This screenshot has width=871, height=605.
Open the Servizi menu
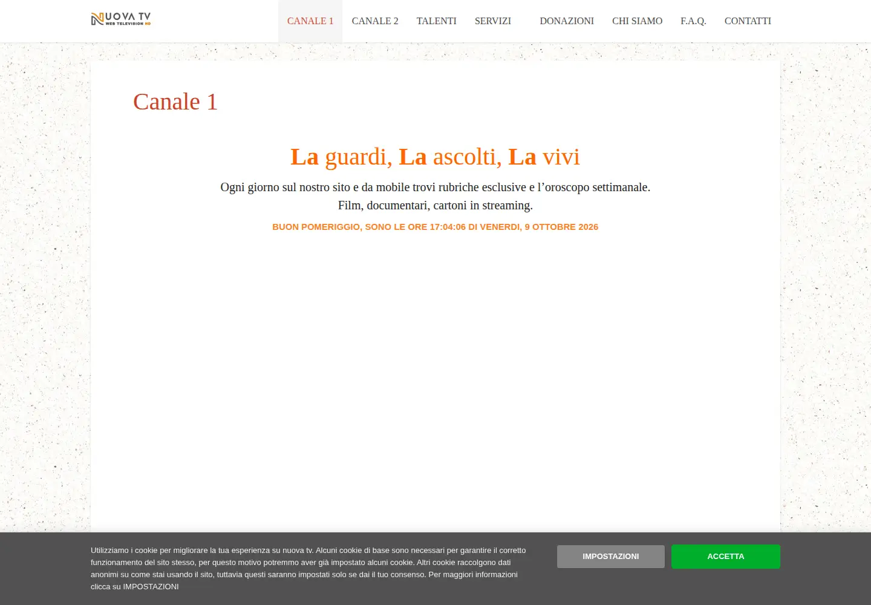(493, 21)
